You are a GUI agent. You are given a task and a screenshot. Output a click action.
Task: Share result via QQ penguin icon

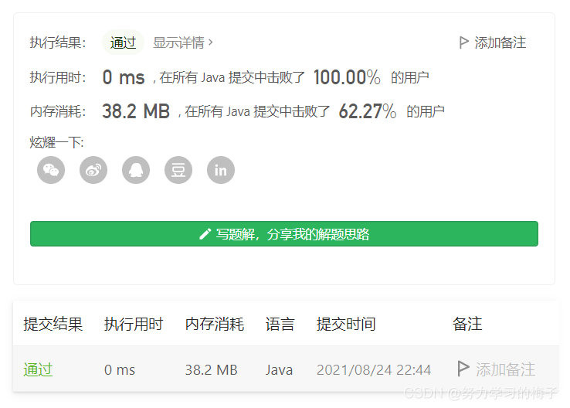coord(136,170)
